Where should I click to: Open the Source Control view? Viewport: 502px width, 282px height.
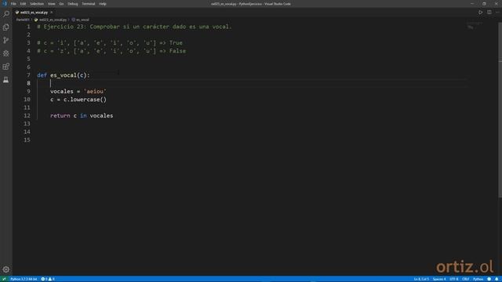tap(6, 40)
